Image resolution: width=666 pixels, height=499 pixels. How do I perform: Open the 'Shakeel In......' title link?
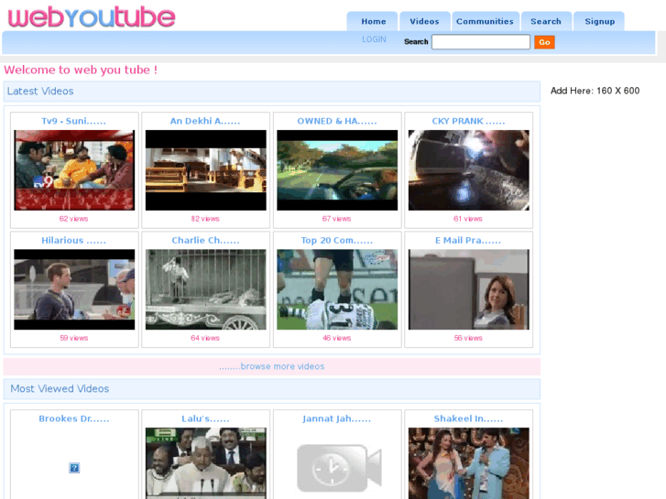pyautogui.click(x=468, y=418)
